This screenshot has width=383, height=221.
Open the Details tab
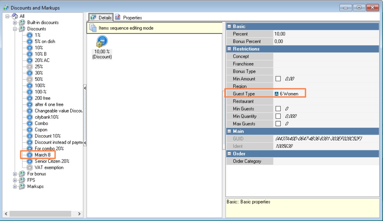click(x=101, y=18)
